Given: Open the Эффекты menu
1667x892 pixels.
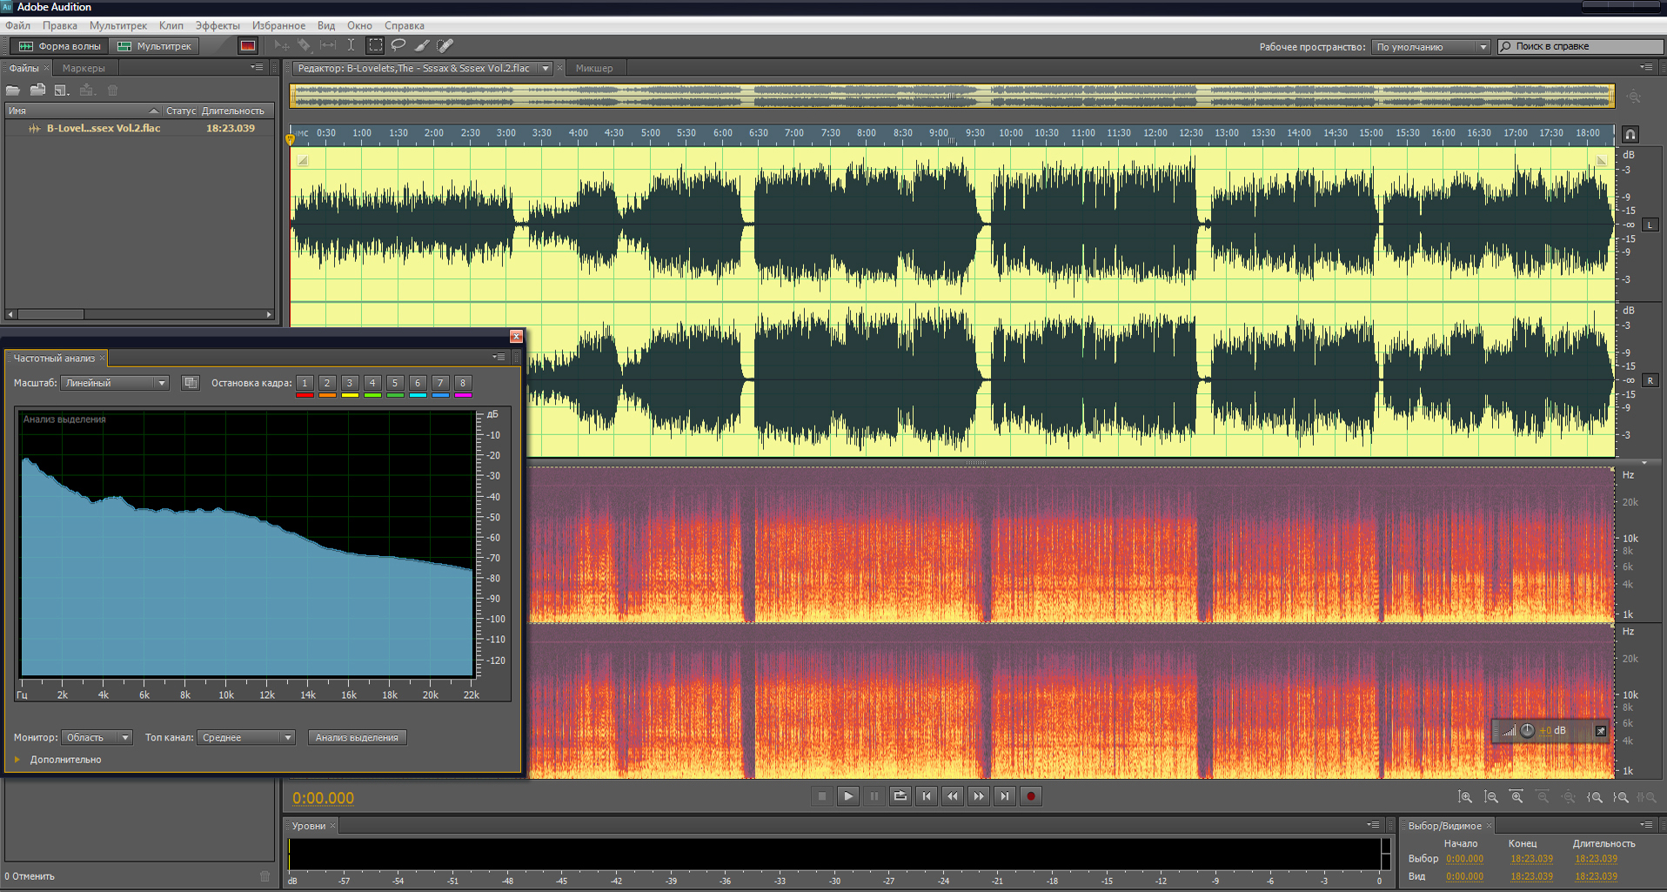Looking at the screenshot, I should [x=217, y=25].
